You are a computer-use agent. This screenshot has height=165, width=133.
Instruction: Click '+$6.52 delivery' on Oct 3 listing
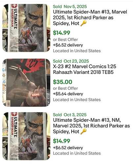[68, 148]
